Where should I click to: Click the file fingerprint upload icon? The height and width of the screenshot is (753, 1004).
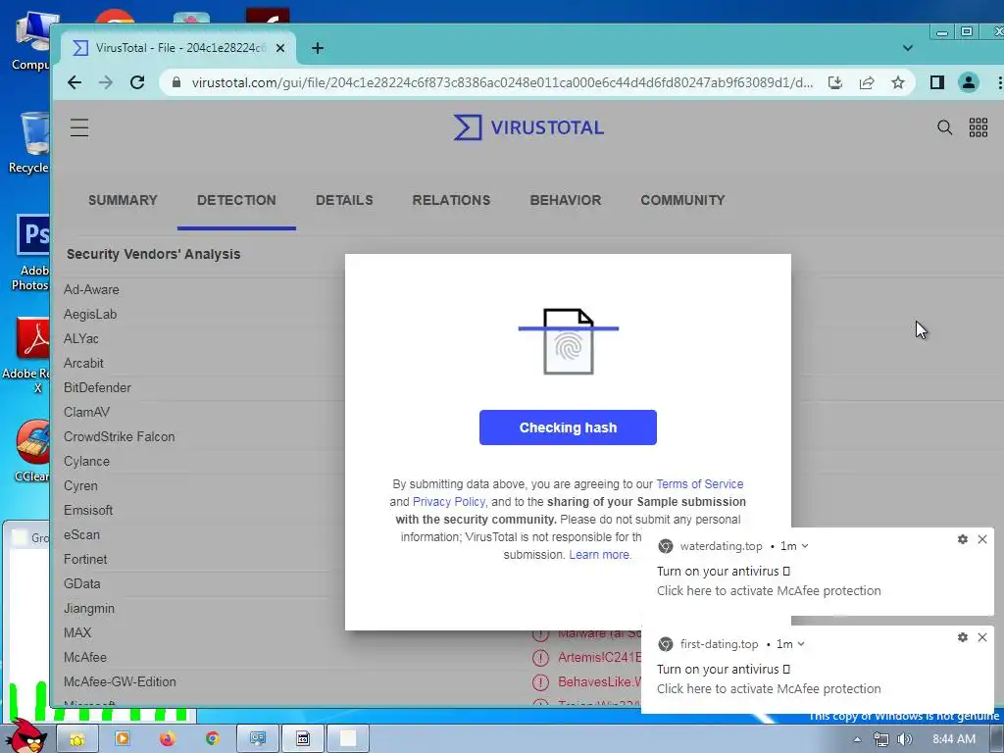point(568,340)
